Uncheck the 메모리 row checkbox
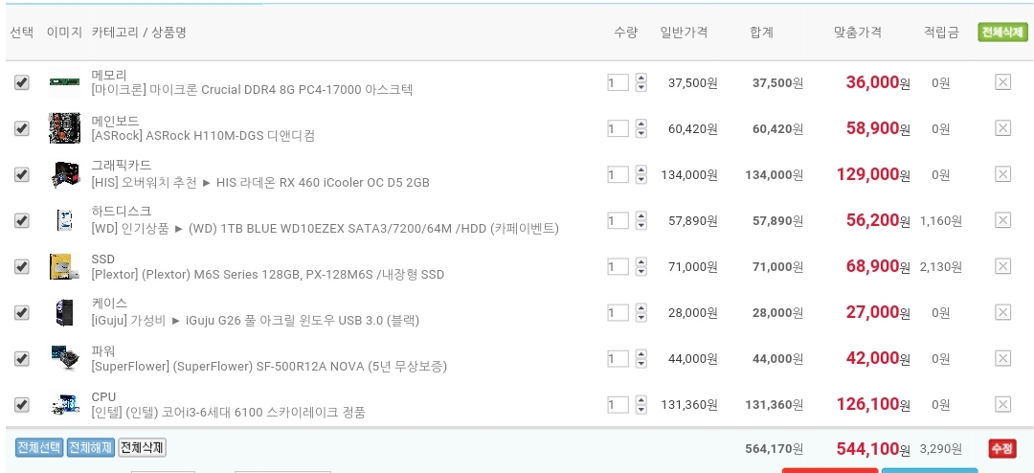This screenshot has width=1034, height=473. click(x=22, y=82)
